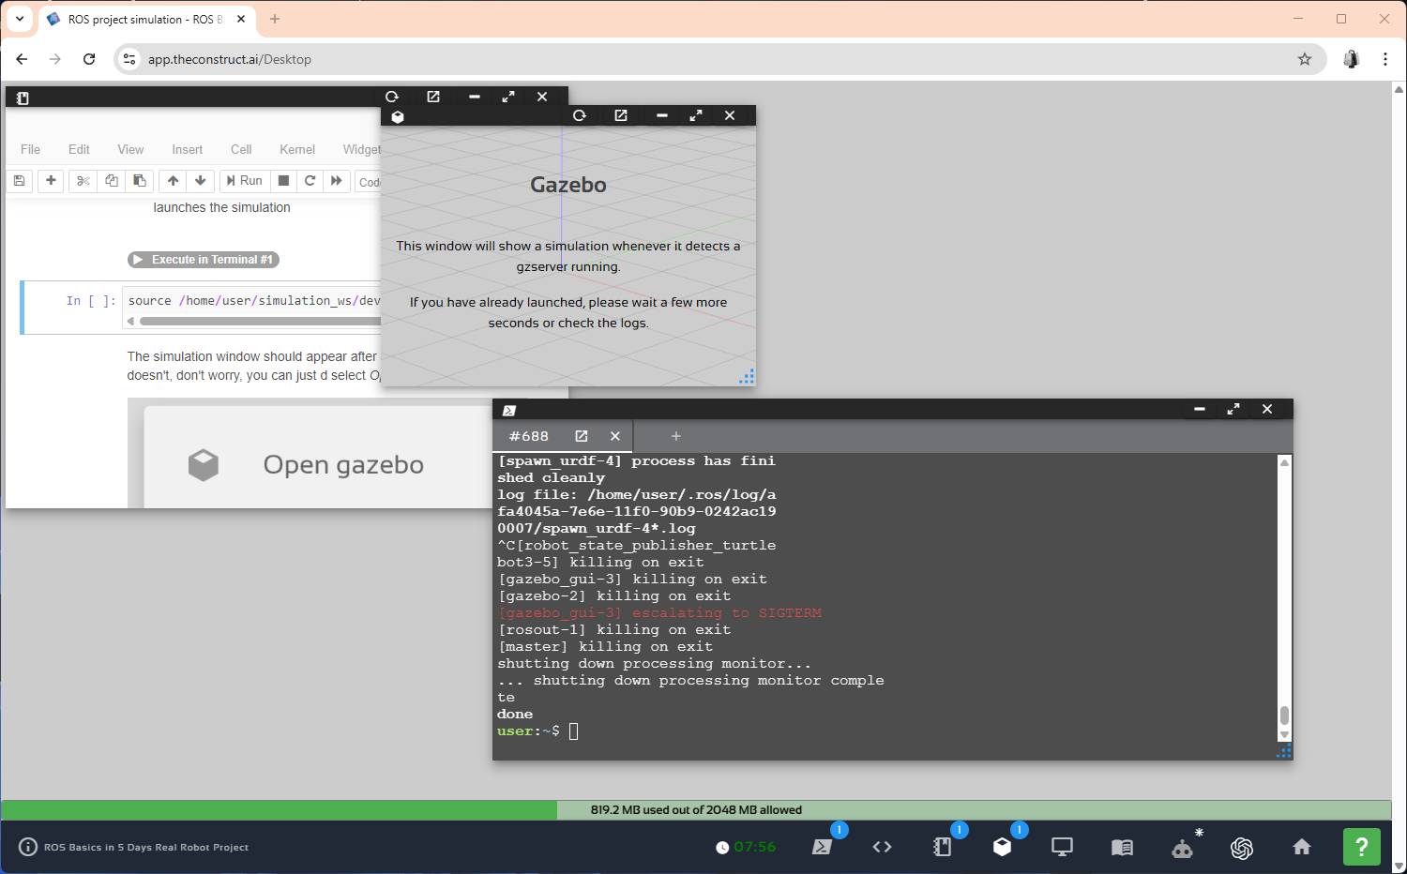Click the memory usage progress bar

click(x=696, y=810)
